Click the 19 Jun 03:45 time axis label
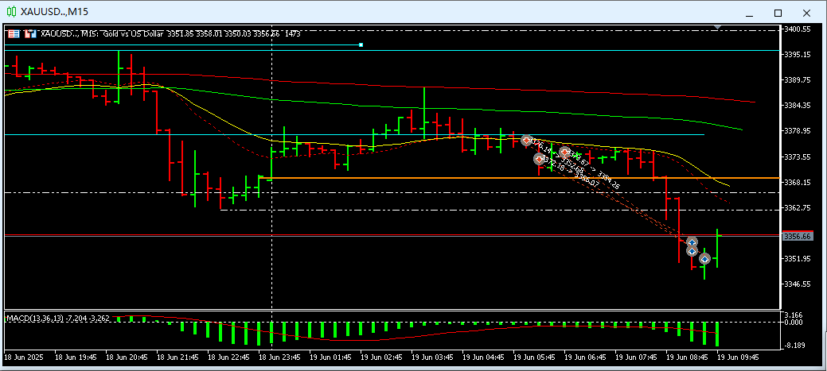 tap(432, 357)
